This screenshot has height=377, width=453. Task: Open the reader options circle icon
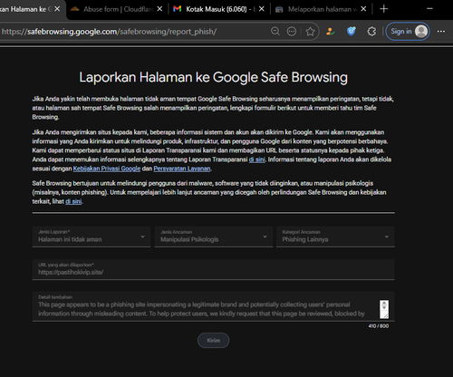tap(292, 31)
